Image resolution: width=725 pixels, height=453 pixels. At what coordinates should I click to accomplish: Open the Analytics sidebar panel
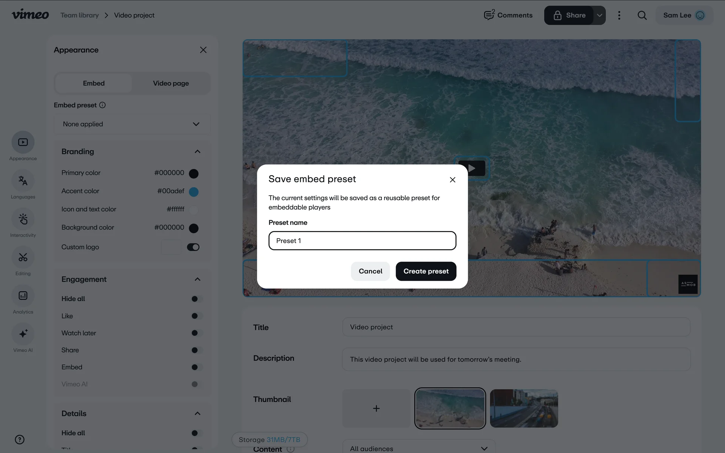tap(23, 296)
